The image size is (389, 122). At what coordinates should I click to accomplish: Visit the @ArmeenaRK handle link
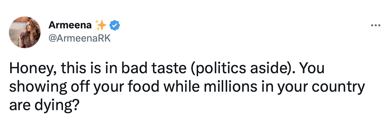click(x=80, y=39)
